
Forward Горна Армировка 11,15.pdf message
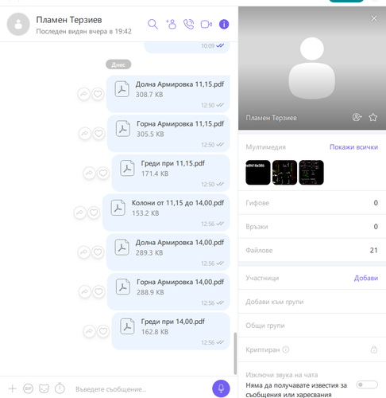pos(85,134)
